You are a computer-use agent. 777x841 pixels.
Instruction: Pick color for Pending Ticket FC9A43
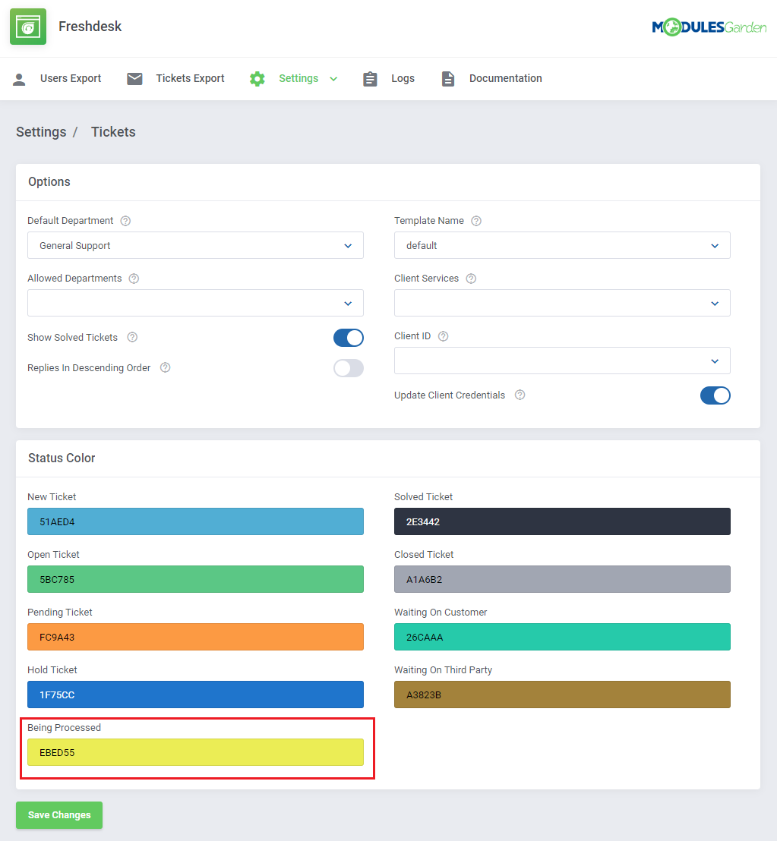tap(195, 637)
